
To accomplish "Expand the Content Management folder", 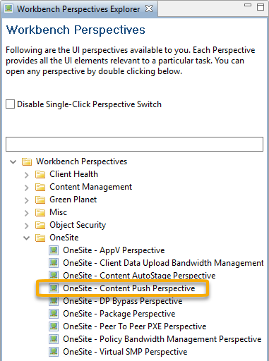I will 26,188.
